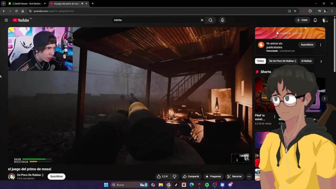The image size is (336, 189).
Task: Open the YouTube hamburger guide menu
Action: pos(6,20)
